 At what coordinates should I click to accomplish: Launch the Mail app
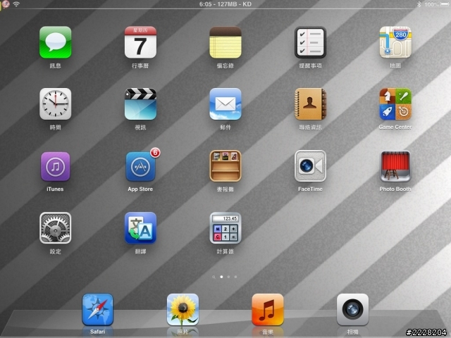(x=225, y=104)
